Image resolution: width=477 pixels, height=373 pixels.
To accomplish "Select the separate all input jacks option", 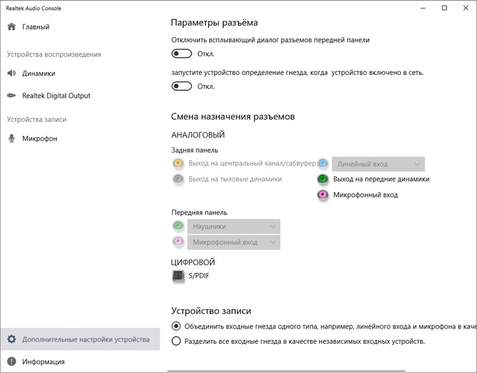I will [176, 341].
